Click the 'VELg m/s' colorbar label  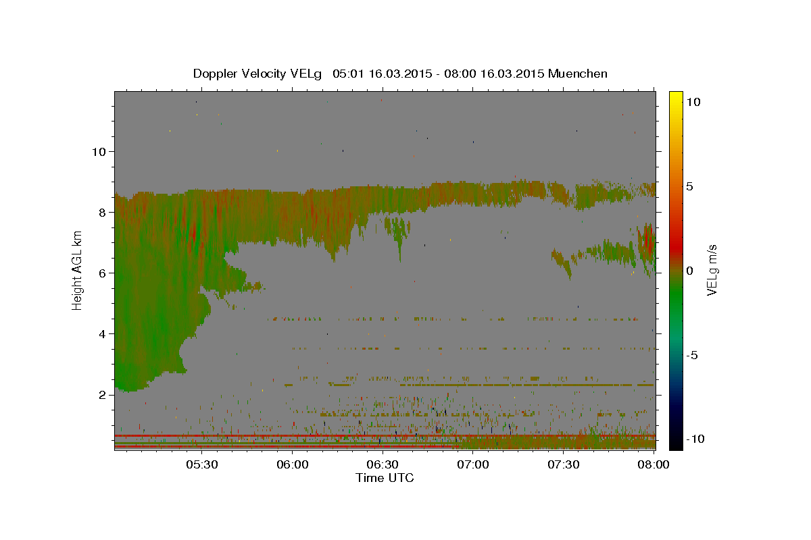coord(712,269)
